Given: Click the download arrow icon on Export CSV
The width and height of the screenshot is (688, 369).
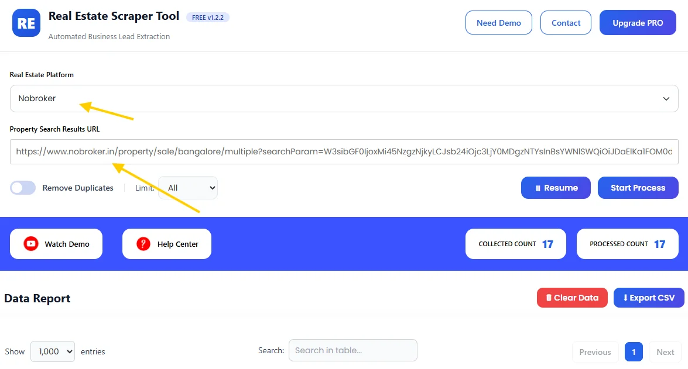Looking at the screenshot, I should (625, 297).
